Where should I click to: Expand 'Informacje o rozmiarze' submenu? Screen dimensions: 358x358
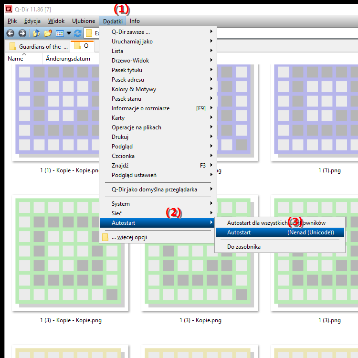click(158, 108)
